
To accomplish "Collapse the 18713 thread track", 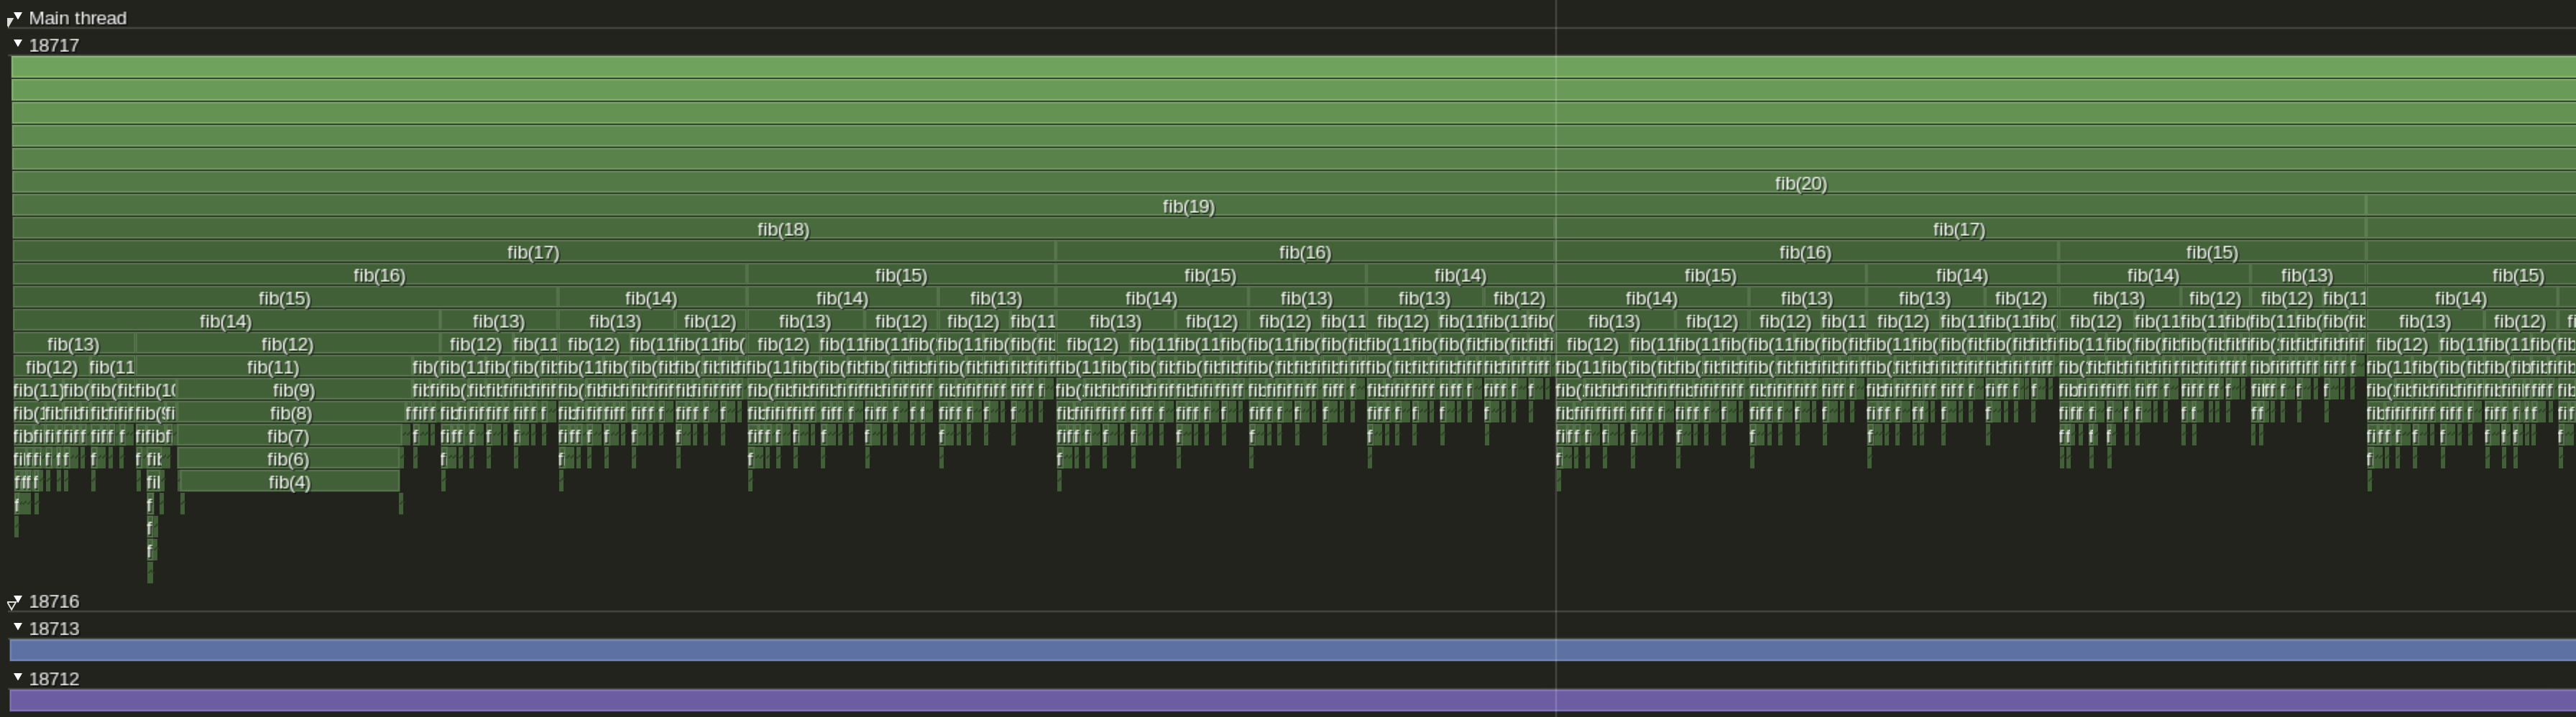I will click(18, 627).
